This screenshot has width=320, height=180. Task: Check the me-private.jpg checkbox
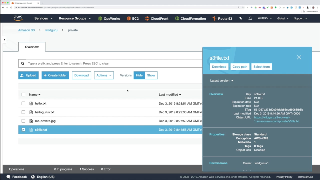pos(23,121)
